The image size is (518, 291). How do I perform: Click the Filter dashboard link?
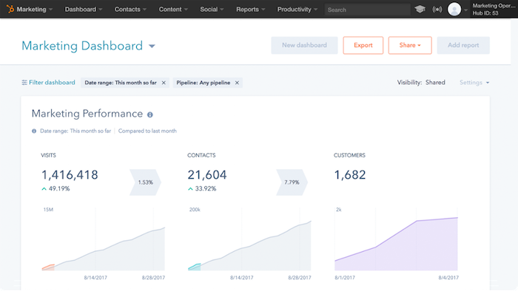tap(52, 83)
